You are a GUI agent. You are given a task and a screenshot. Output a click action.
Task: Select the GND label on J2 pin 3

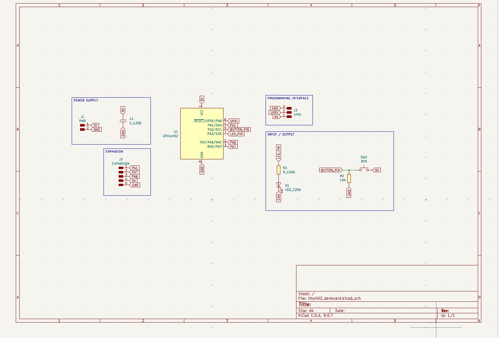275,108
